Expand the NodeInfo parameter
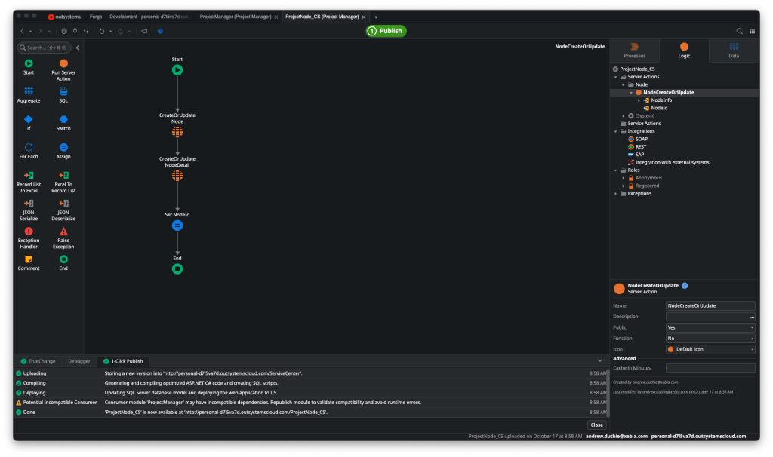 tap(639, 100)
